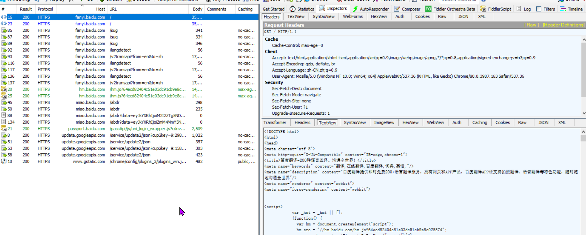Click the session icon for row 85
The height and width of the screenshot is (235, 586).
point(4,30)
